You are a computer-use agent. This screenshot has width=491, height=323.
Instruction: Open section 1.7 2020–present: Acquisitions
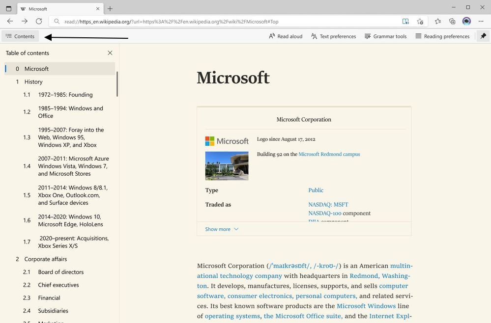coord(60,242)
